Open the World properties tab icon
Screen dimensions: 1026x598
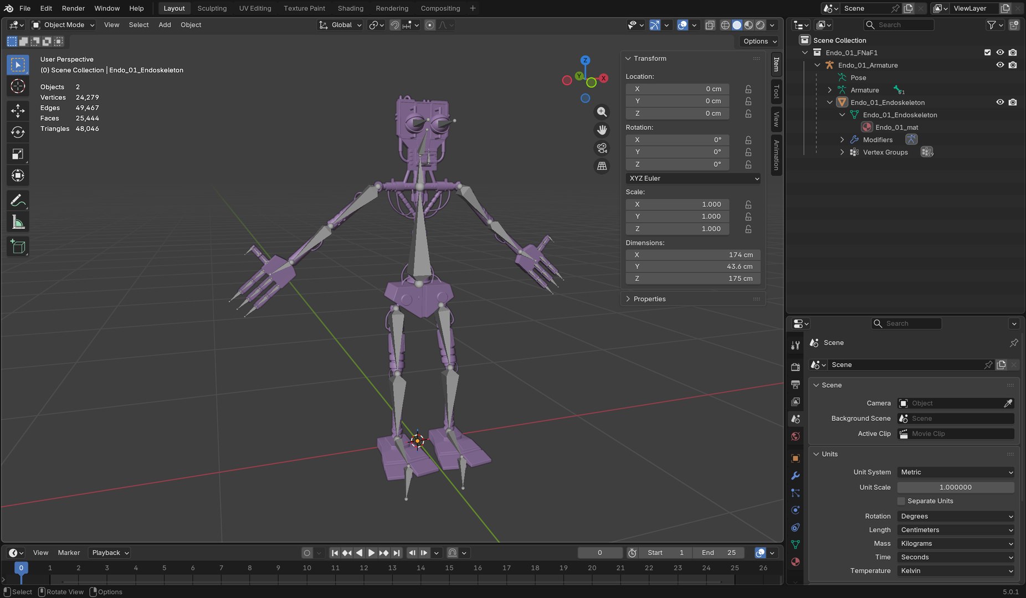point(796,436)
